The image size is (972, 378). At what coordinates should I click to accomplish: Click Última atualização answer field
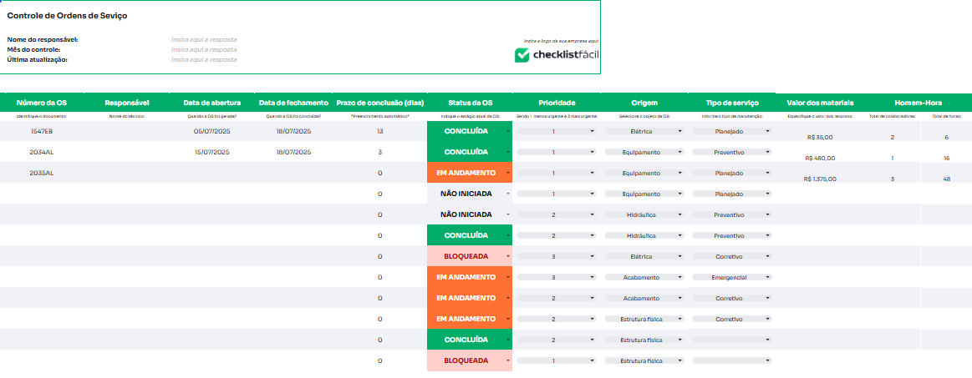click(204, 59)
